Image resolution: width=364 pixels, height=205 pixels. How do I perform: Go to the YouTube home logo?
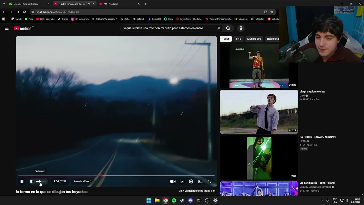click(x=22, y=28)
